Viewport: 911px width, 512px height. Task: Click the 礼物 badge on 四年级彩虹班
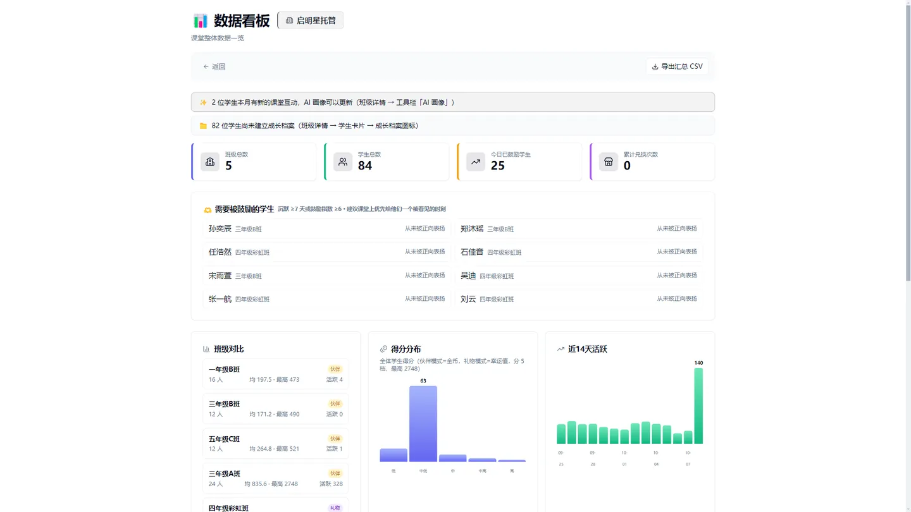click(335, 508)
